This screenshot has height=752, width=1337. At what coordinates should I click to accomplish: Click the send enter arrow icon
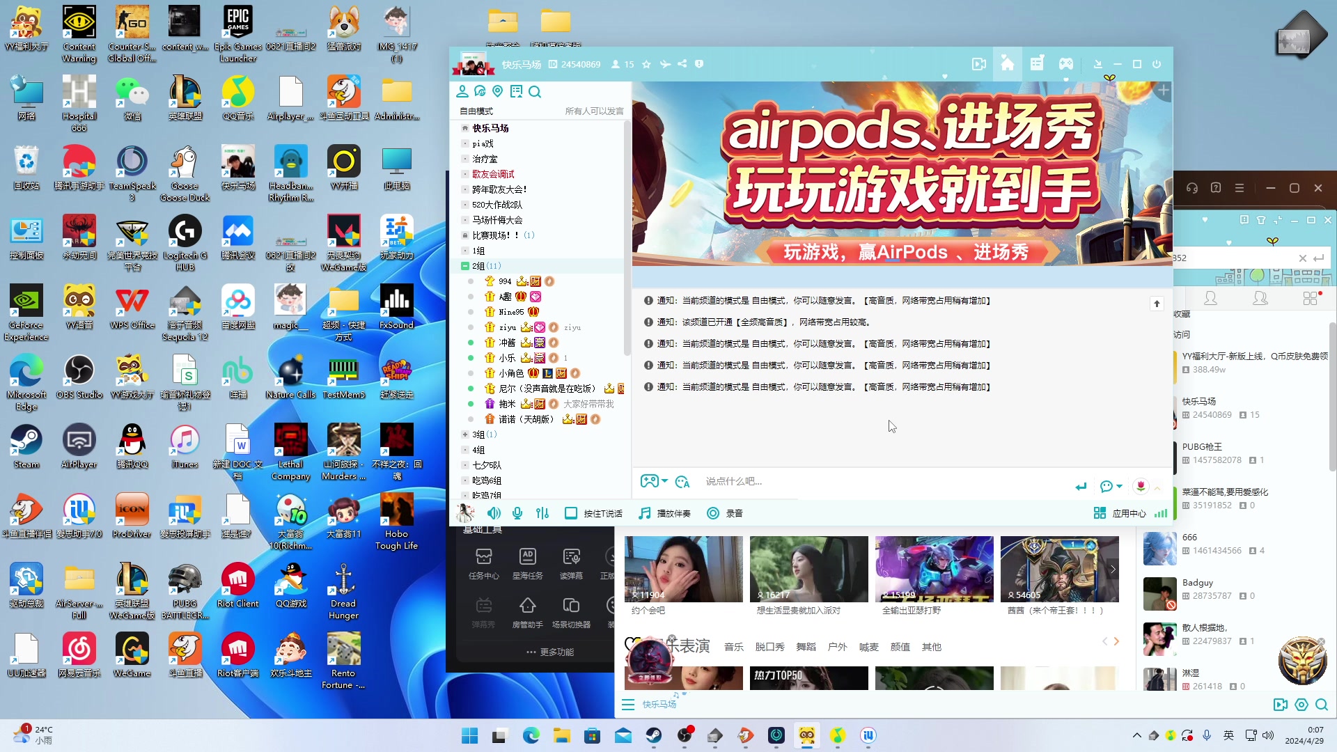pyautogui.click(x=1081, y=487)
